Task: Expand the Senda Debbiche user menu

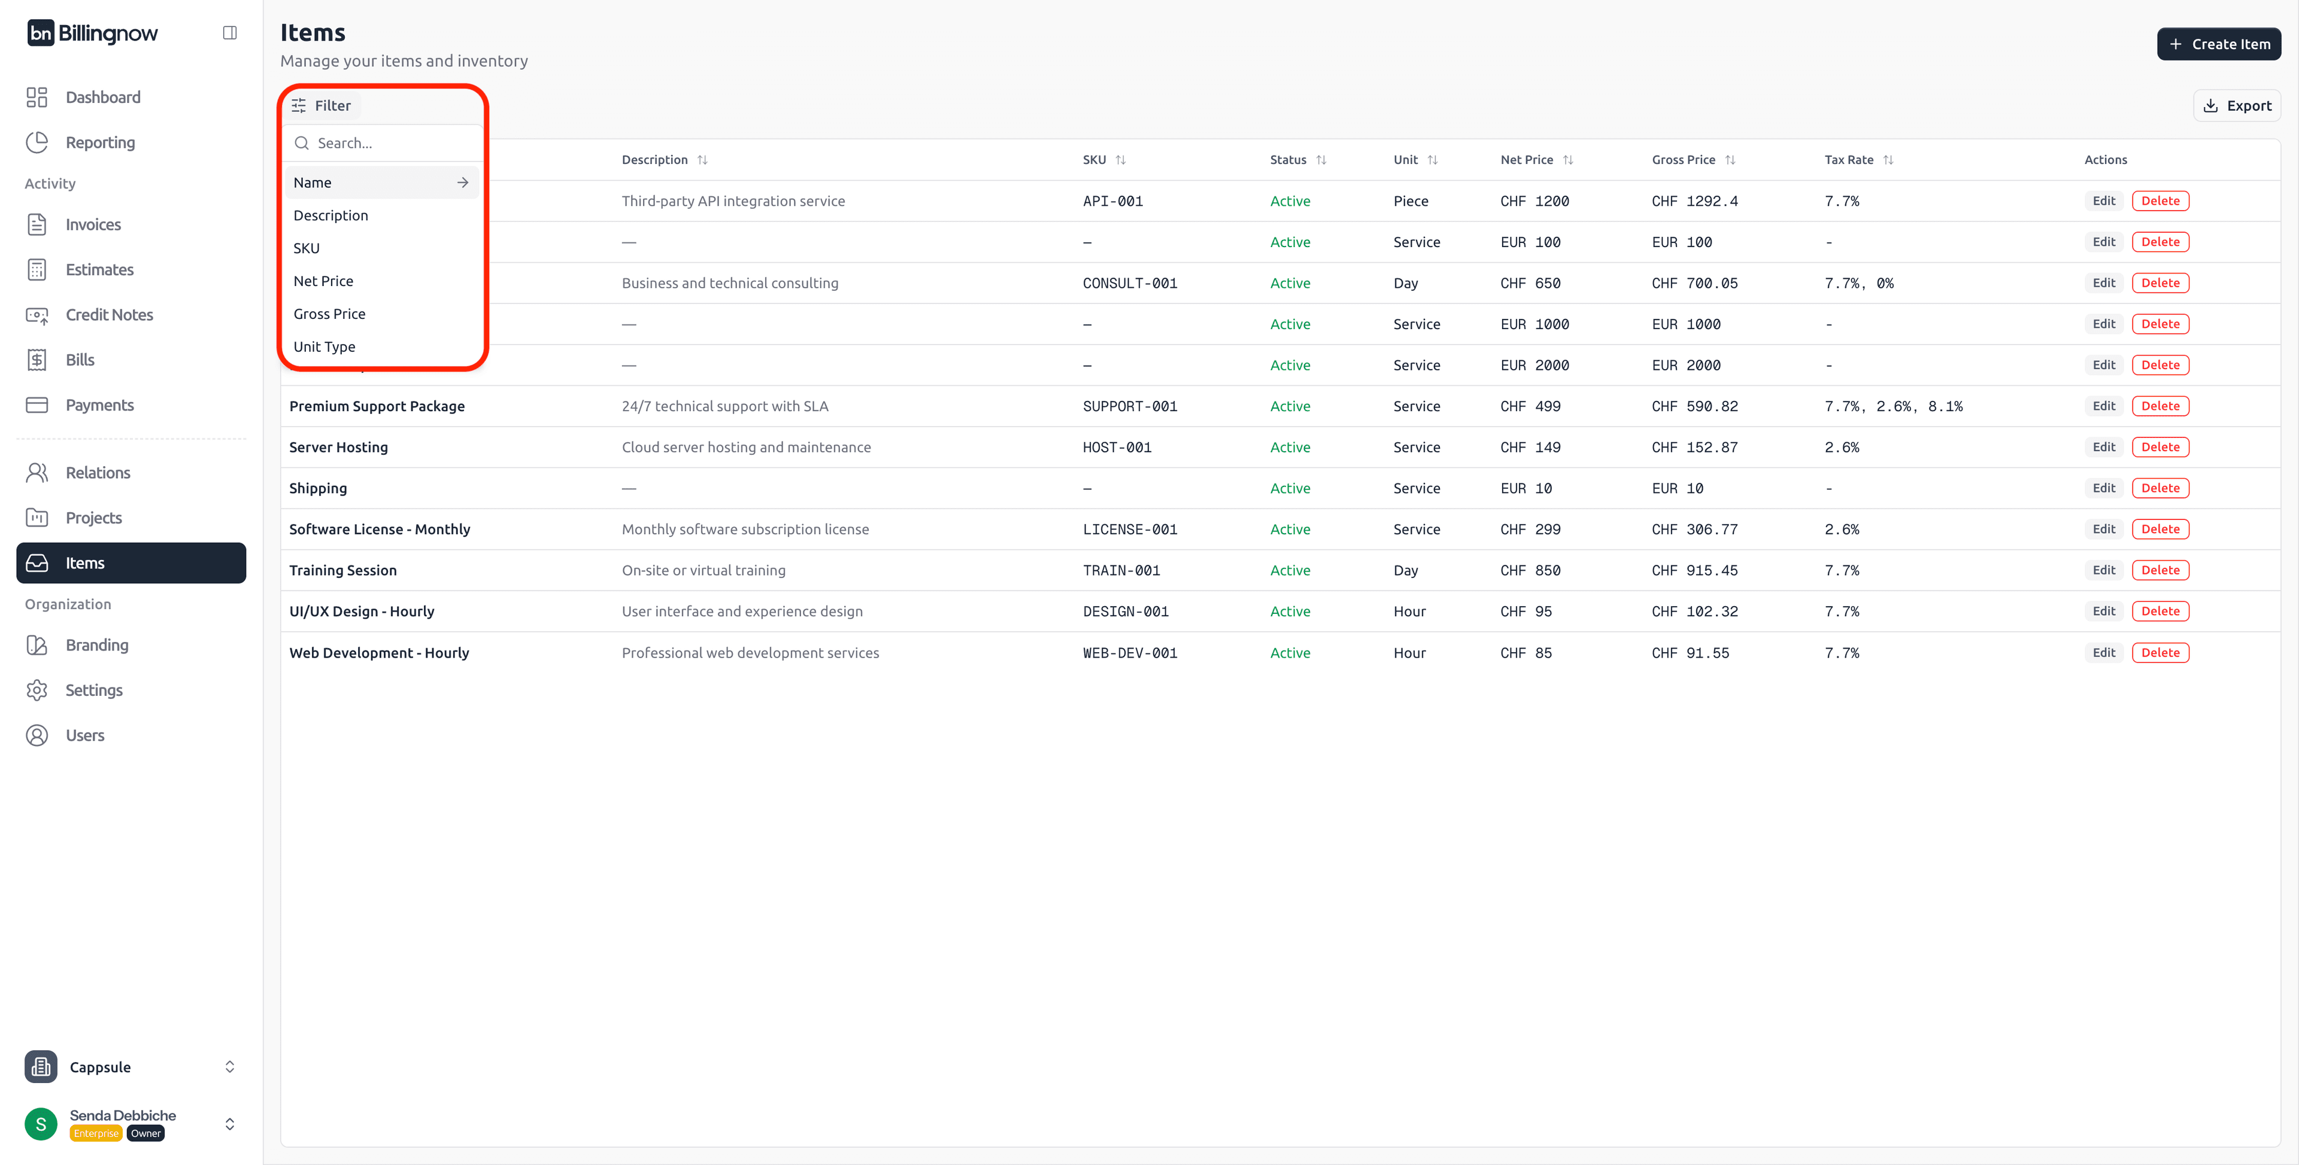Action: coord(229,1124)
